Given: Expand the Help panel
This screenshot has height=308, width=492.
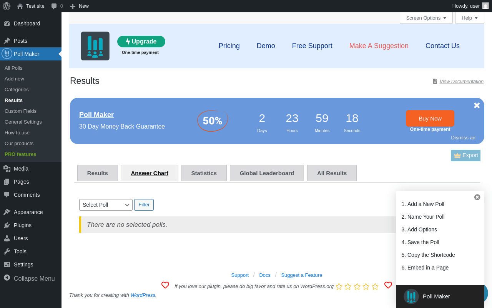Looking at the screenshot, I should [x=470, y=18].
